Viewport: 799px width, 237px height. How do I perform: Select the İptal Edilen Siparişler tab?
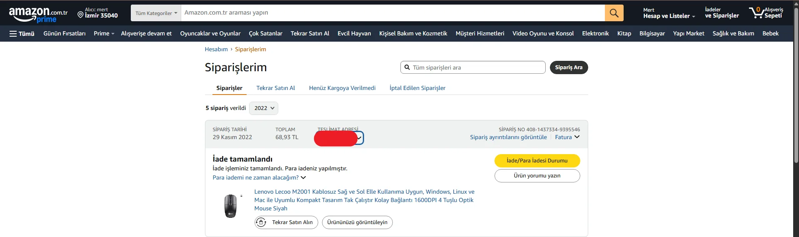417,88
